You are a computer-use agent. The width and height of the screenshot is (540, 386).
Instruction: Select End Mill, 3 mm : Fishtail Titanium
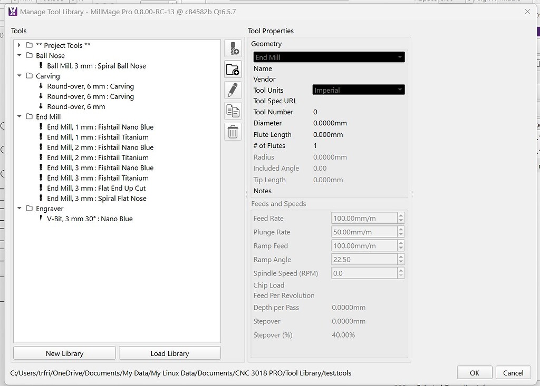[98, 178]
